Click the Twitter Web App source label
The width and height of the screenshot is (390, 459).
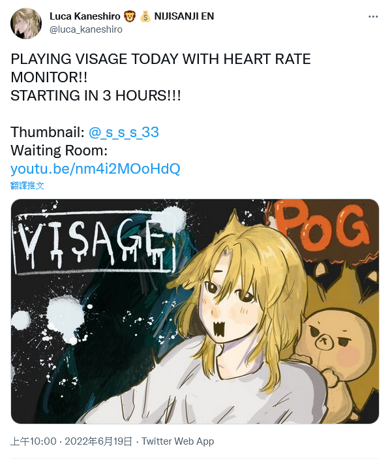pos(178,441)
